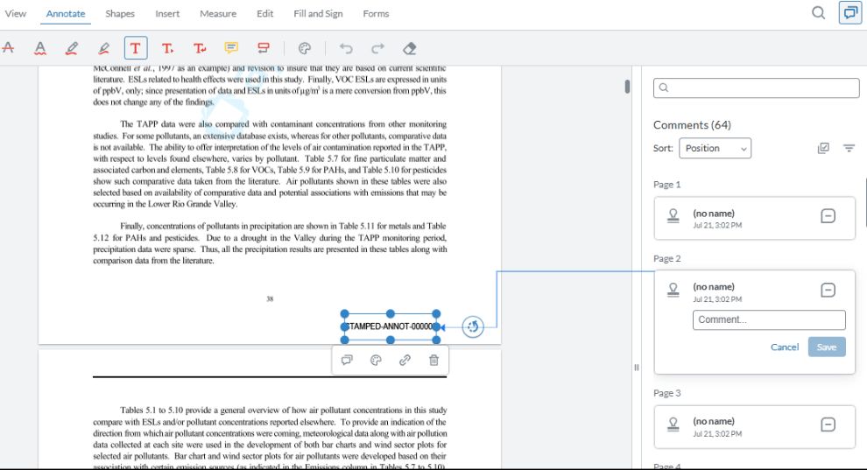
Task: Open the Insert tab
Action: pyautogui.click(x=167, y=13)
